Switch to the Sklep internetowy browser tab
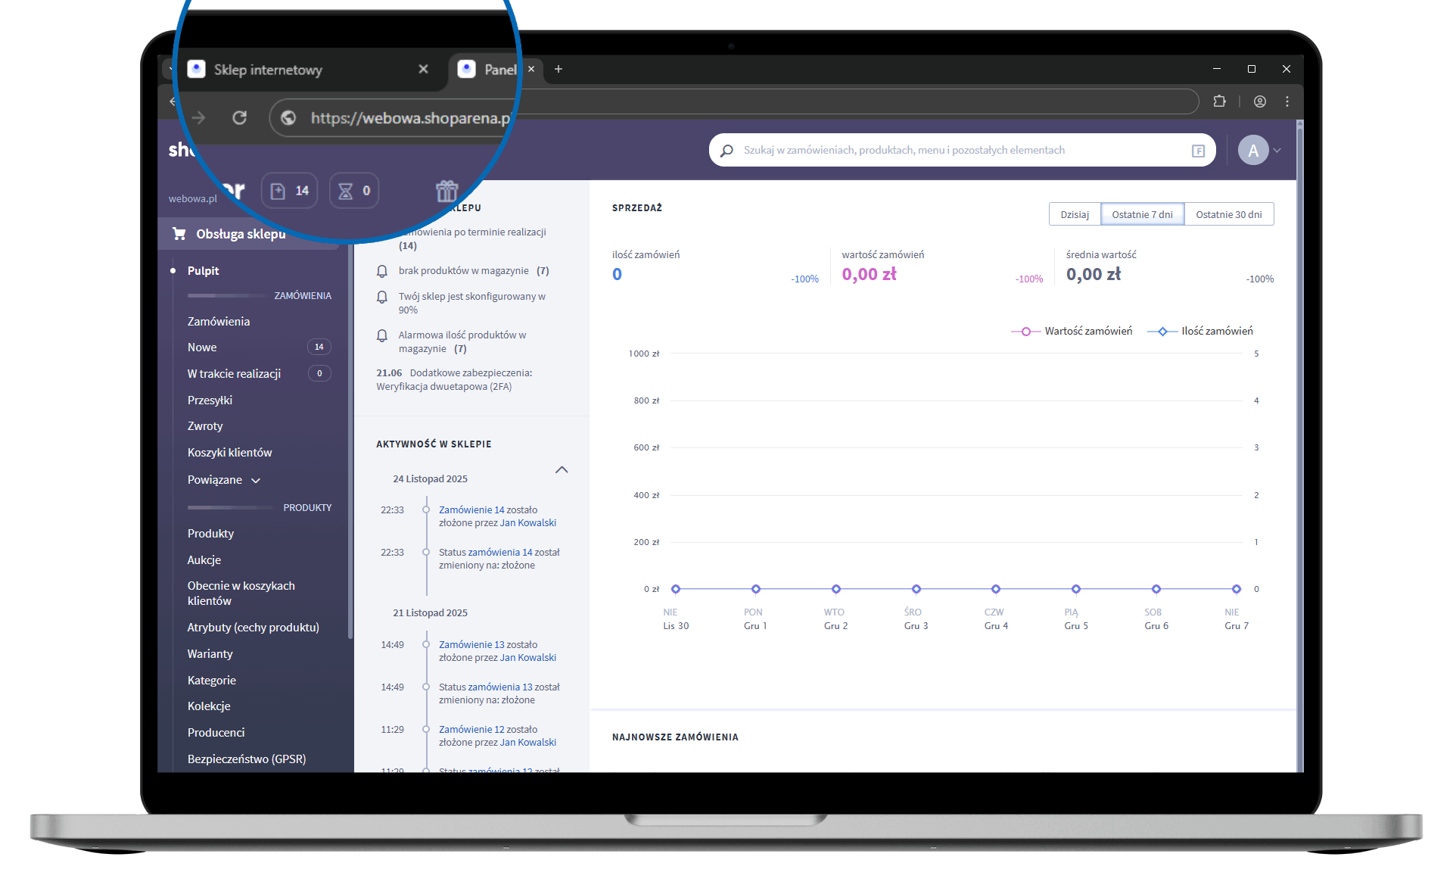The width and height of the screenshot is (1453, 885). [268, 70]
